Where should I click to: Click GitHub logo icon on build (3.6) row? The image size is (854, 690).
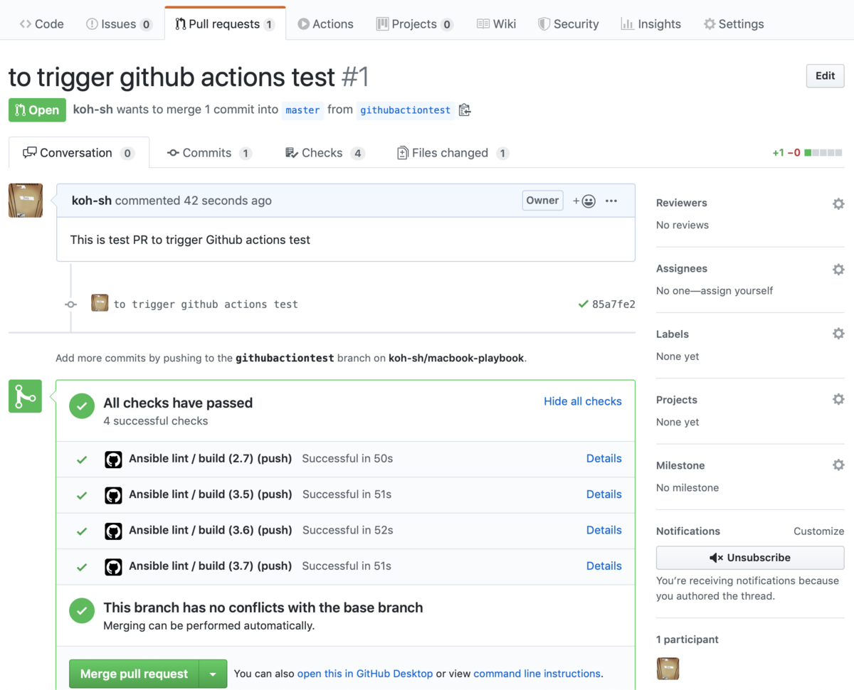[113, 531]
